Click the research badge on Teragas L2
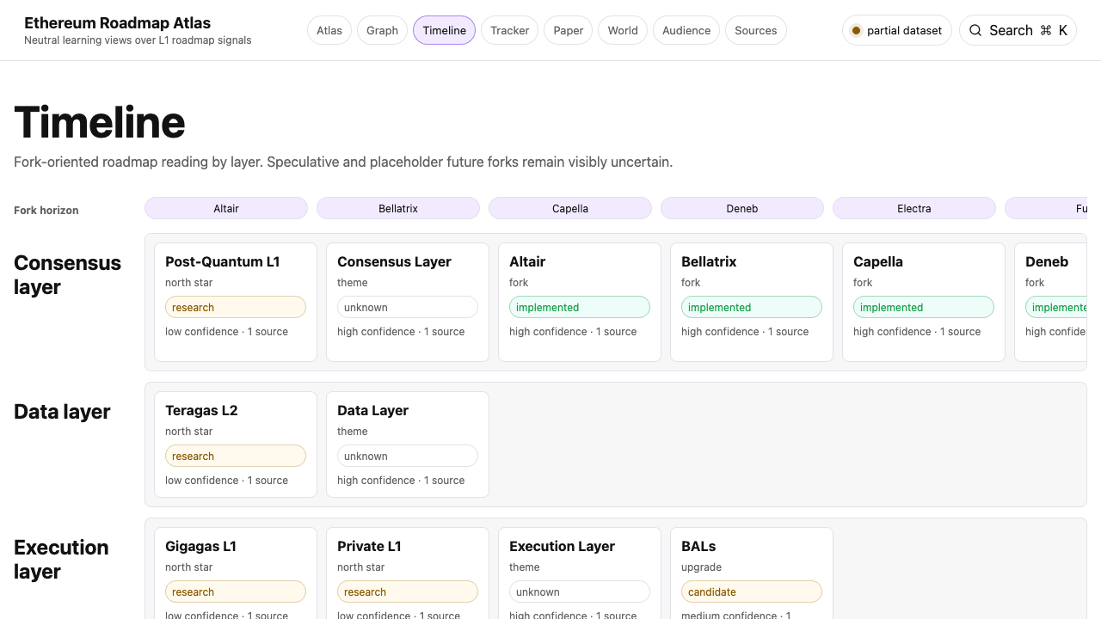Viewport: 1101px width, 619px height. pos(236,456)
